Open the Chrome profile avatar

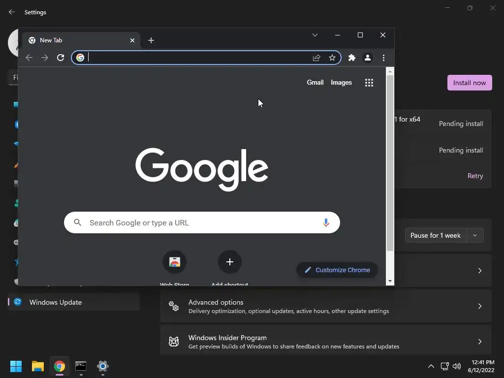[367, 58]
